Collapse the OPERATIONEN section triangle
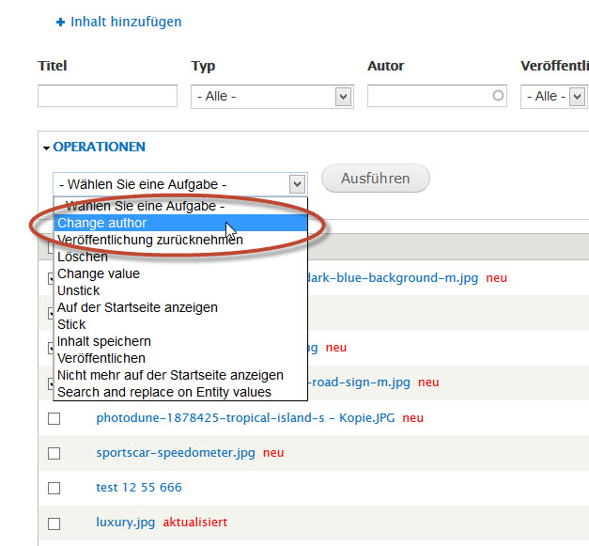This screenshot has height=546, width=589. click(45, 148)
